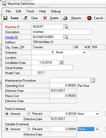Select Fixed Overhead Percent radio button
Image resolution: width=106 pixels, height=138 pixels.
[29, 114]
